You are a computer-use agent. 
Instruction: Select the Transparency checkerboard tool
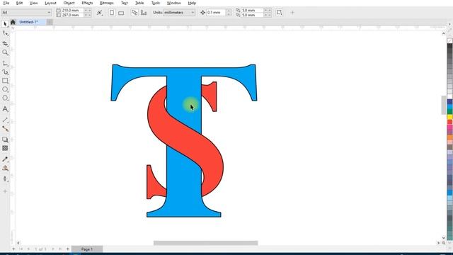point(5,148)
